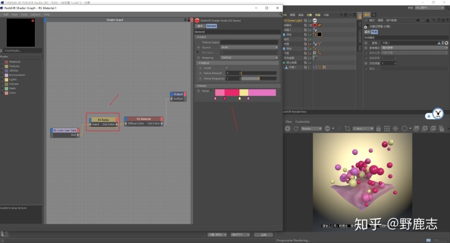
Task: Expand the Materials node category
Action: point(2,62)
